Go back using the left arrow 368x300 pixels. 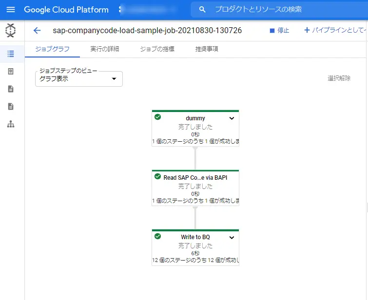(37, 31)
